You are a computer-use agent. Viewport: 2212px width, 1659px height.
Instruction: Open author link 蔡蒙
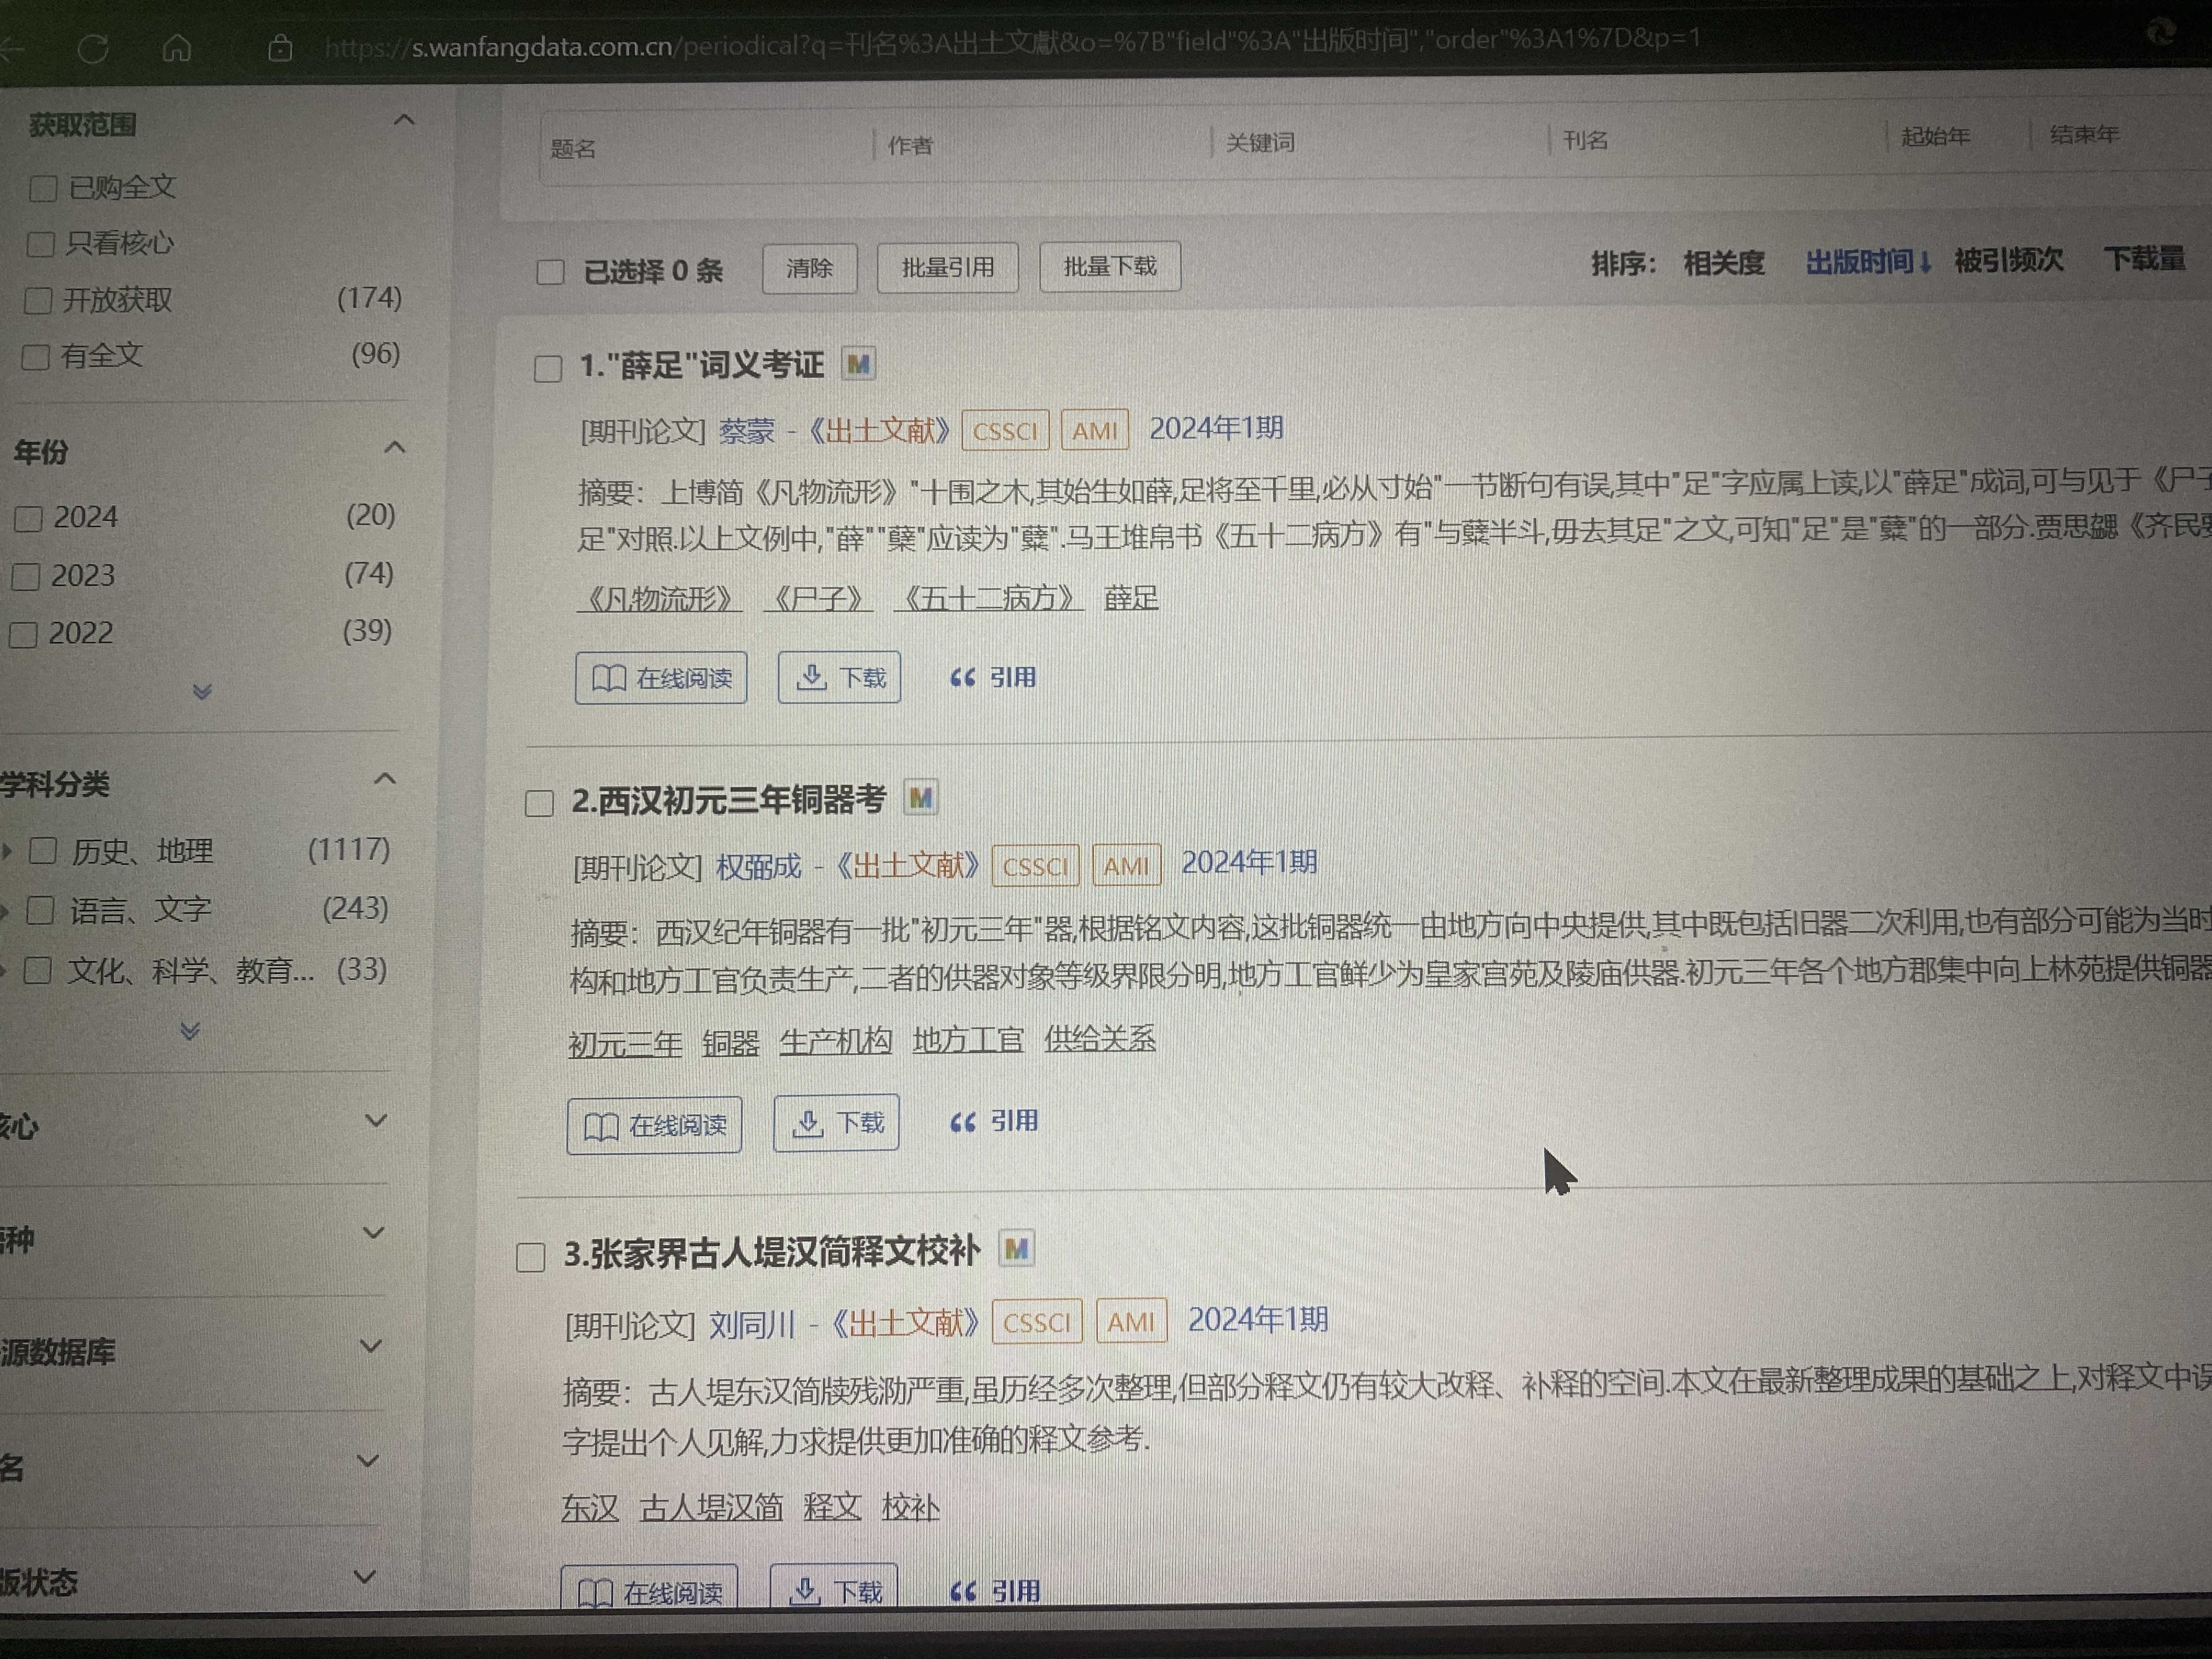746,432
